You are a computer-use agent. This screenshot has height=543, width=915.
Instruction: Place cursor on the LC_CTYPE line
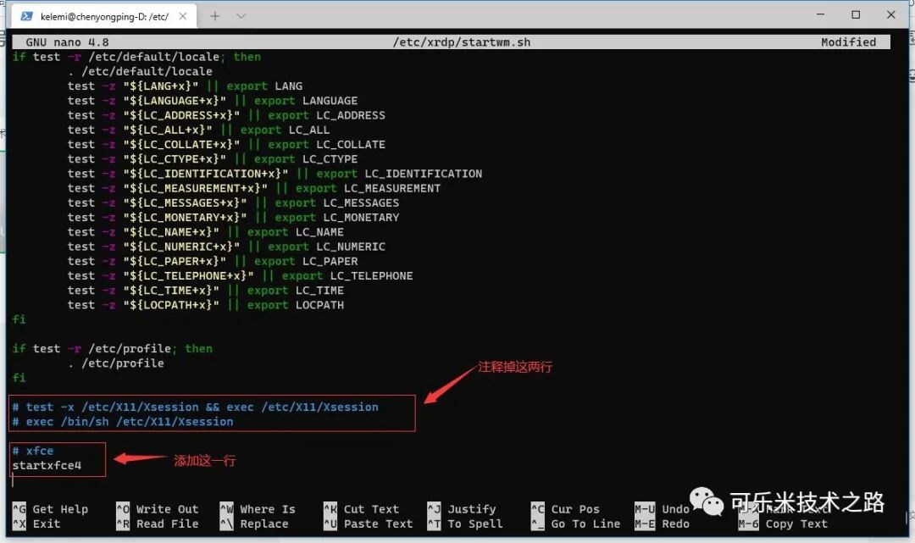(x=213, y=158)
